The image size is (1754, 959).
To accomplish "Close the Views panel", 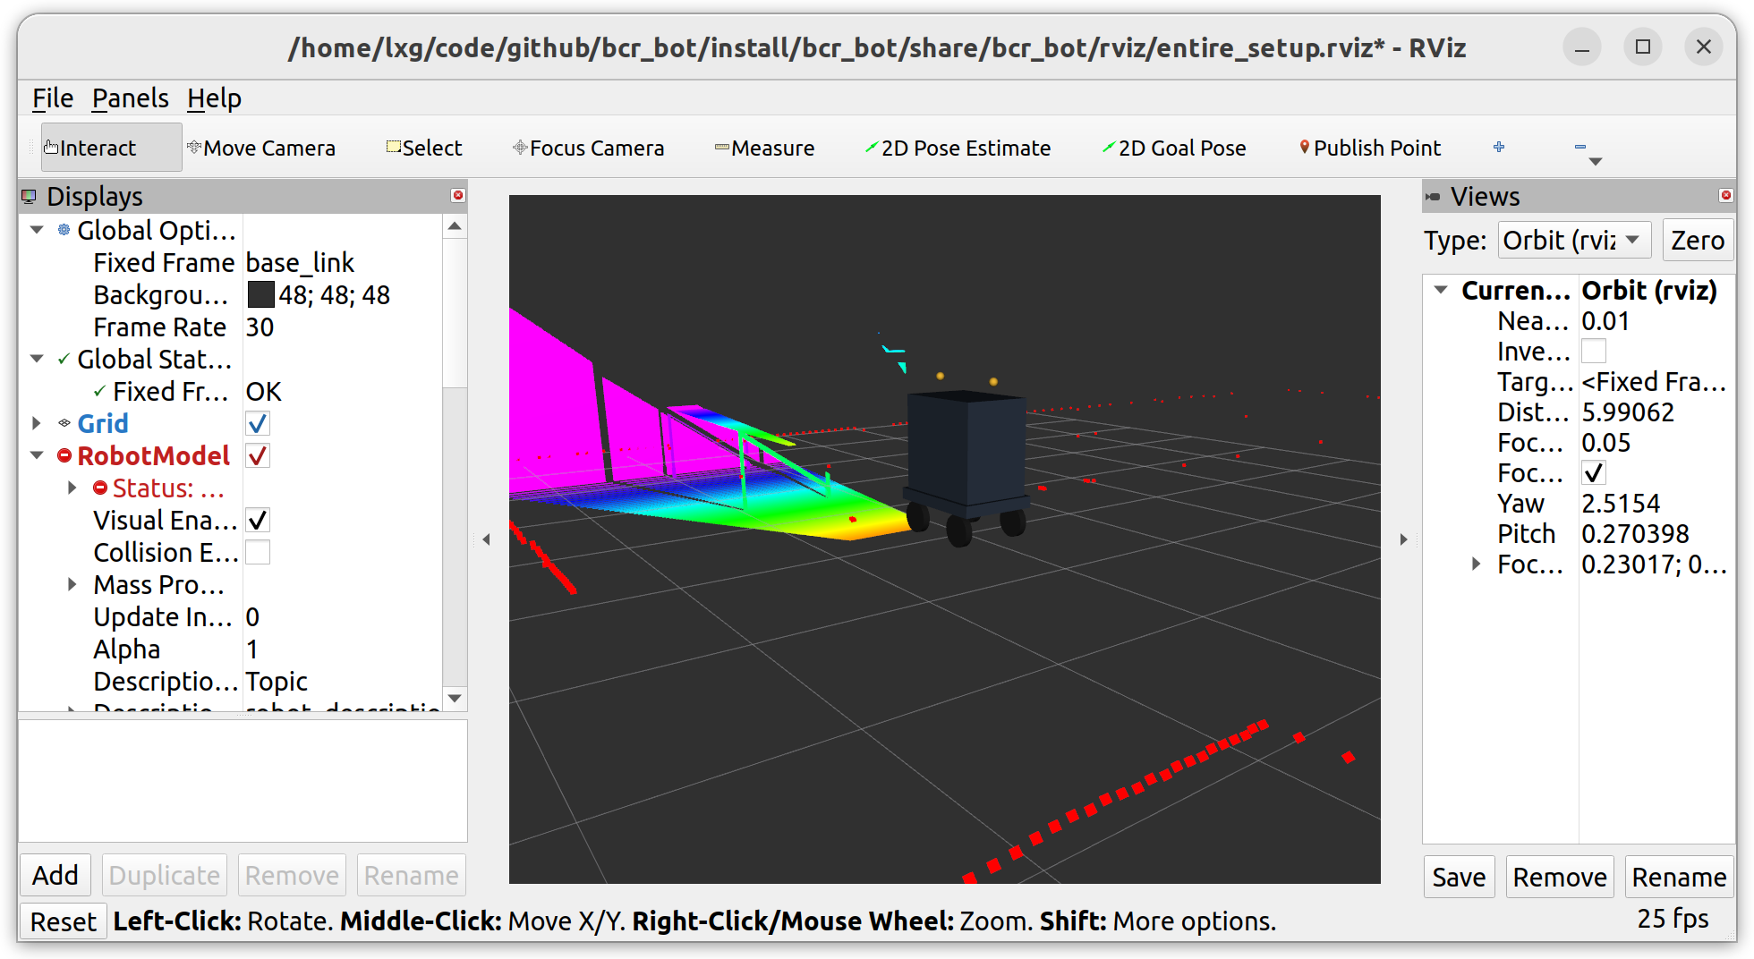I will pos(1726,195).
